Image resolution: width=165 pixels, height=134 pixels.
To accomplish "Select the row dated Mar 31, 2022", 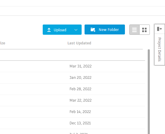I will click(73, 66).
